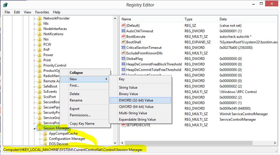The width and height of the screenshot is (280, 155).
Task: Click the ScEvents folder icon
Action: coord(39,92)
